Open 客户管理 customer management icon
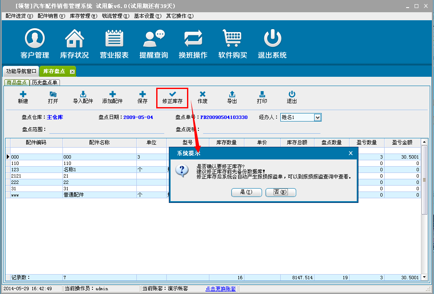 point(35,43)
